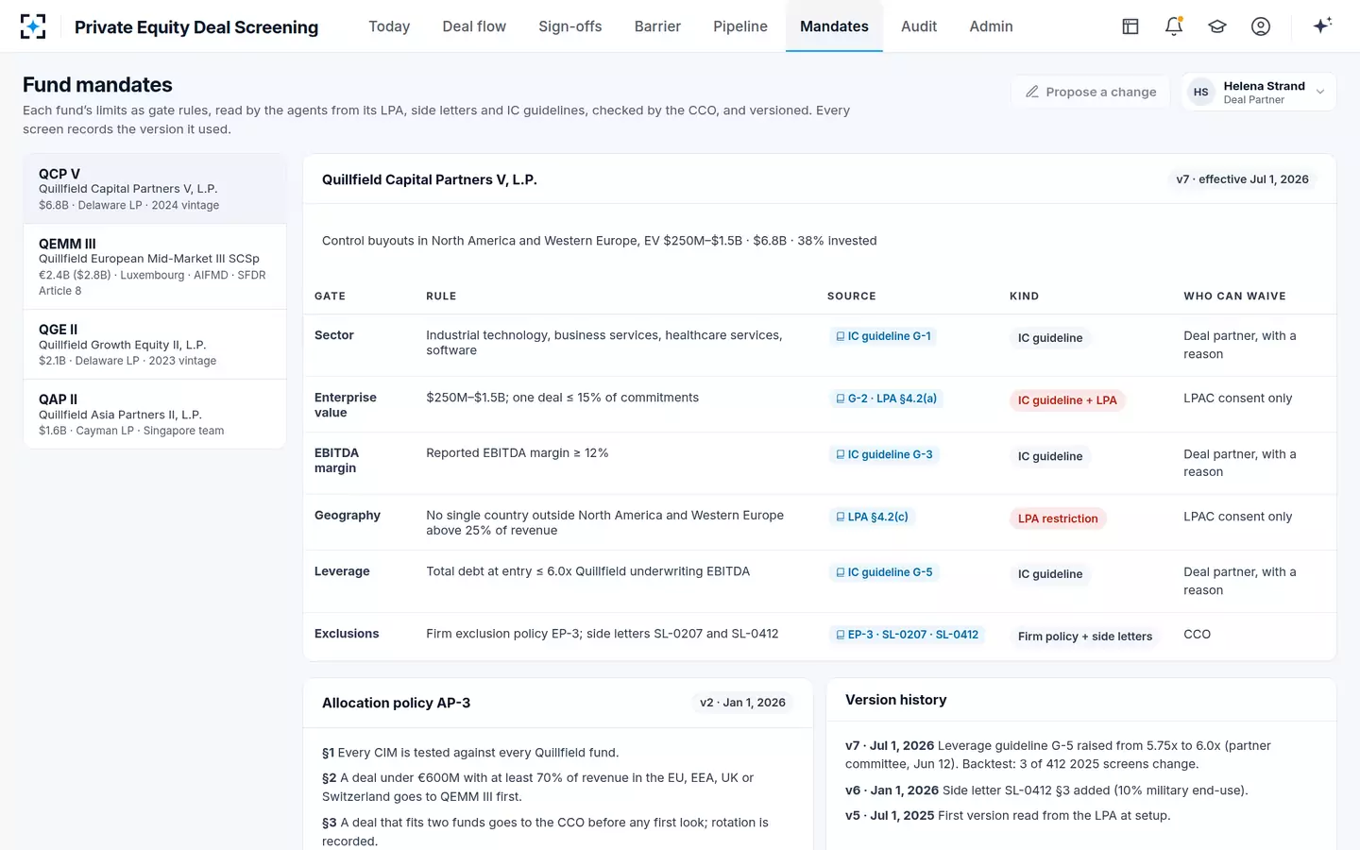This screenshot has height=850, width=1360.
Task: Select the Mandates tab
Action: click(834, 26)
